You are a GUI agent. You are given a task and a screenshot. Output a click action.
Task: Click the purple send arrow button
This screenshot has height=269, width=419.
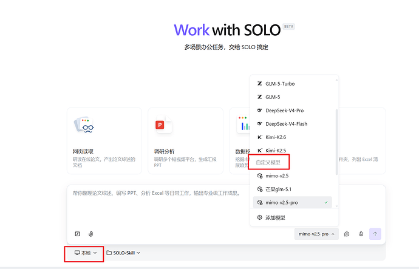pos(375,234)
